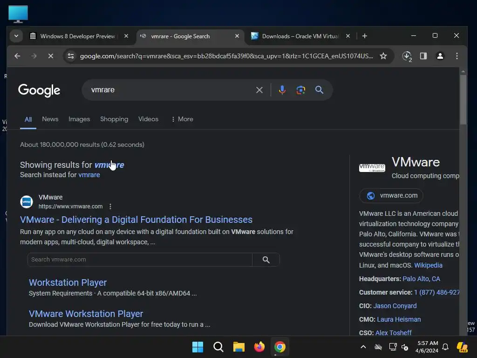Launch Firefox from taskbar
477x358 pixels.
[x=259, y=347]
